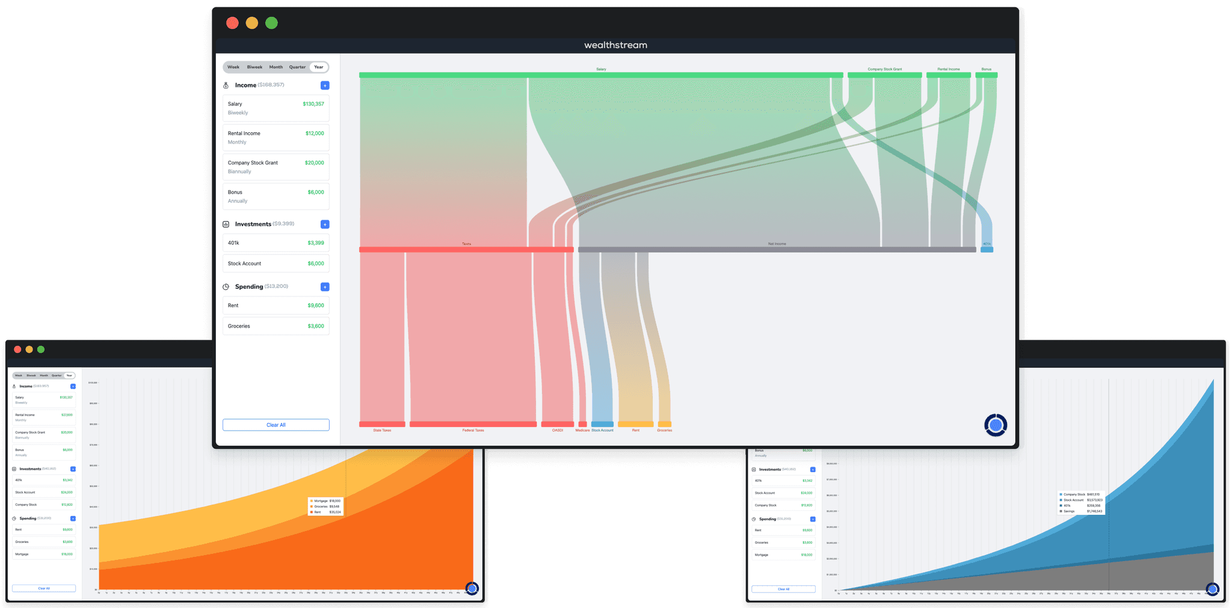Click the Spending pie icon, front window
The width and height of the screenshot is (1232, 608).
tap(226, 287)
